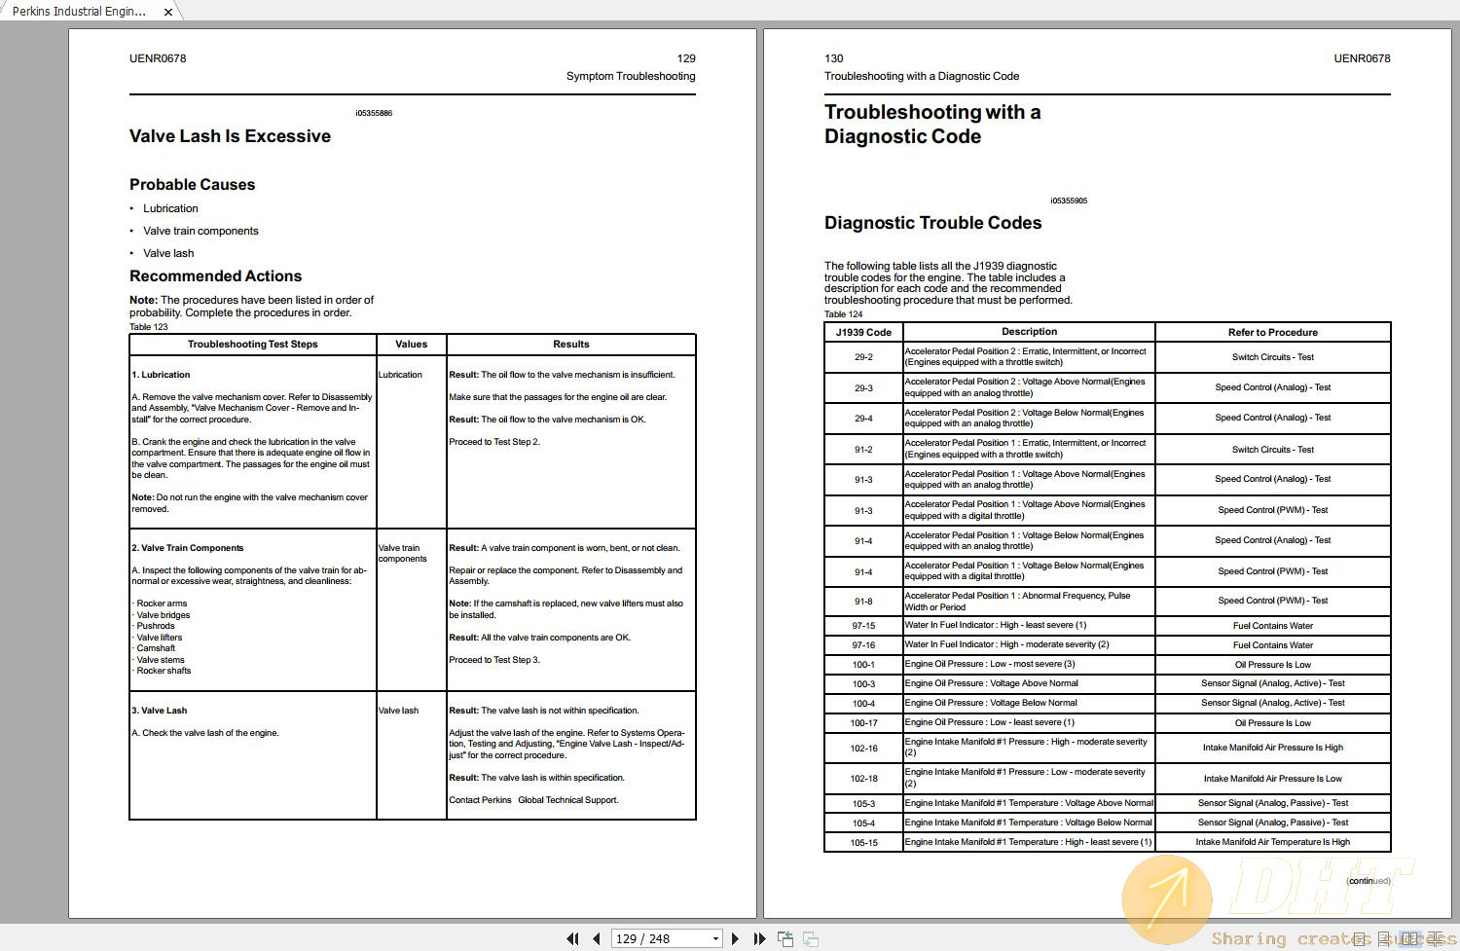Viewport: 1460px width, 951px height.
Task: Click code 29-3 in the table
Action: [863, 388]
